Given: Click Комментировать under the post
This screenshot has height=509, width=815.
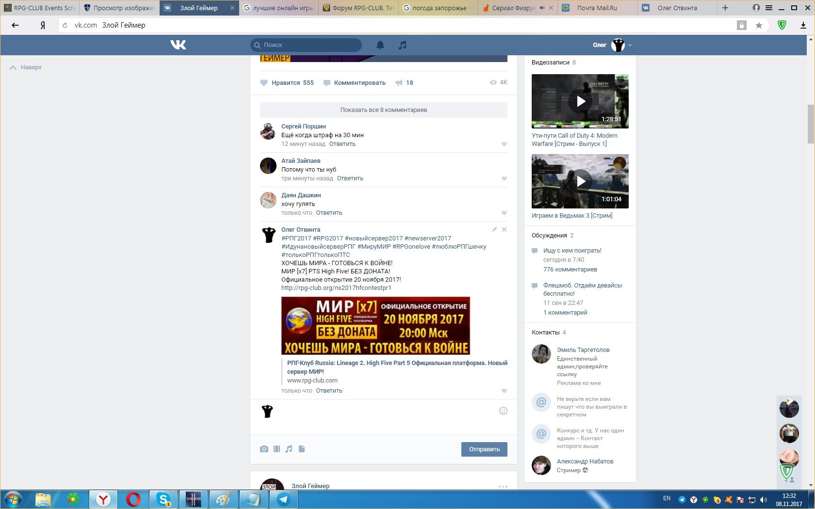Looking at the screenshot, I should 354,83.
